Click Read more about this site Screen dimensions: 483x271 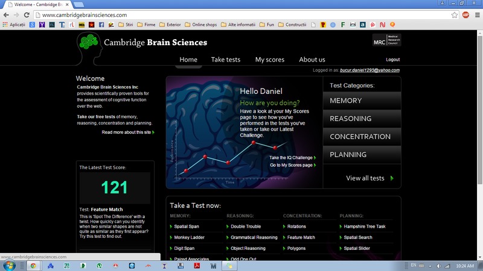pos(126,132)
